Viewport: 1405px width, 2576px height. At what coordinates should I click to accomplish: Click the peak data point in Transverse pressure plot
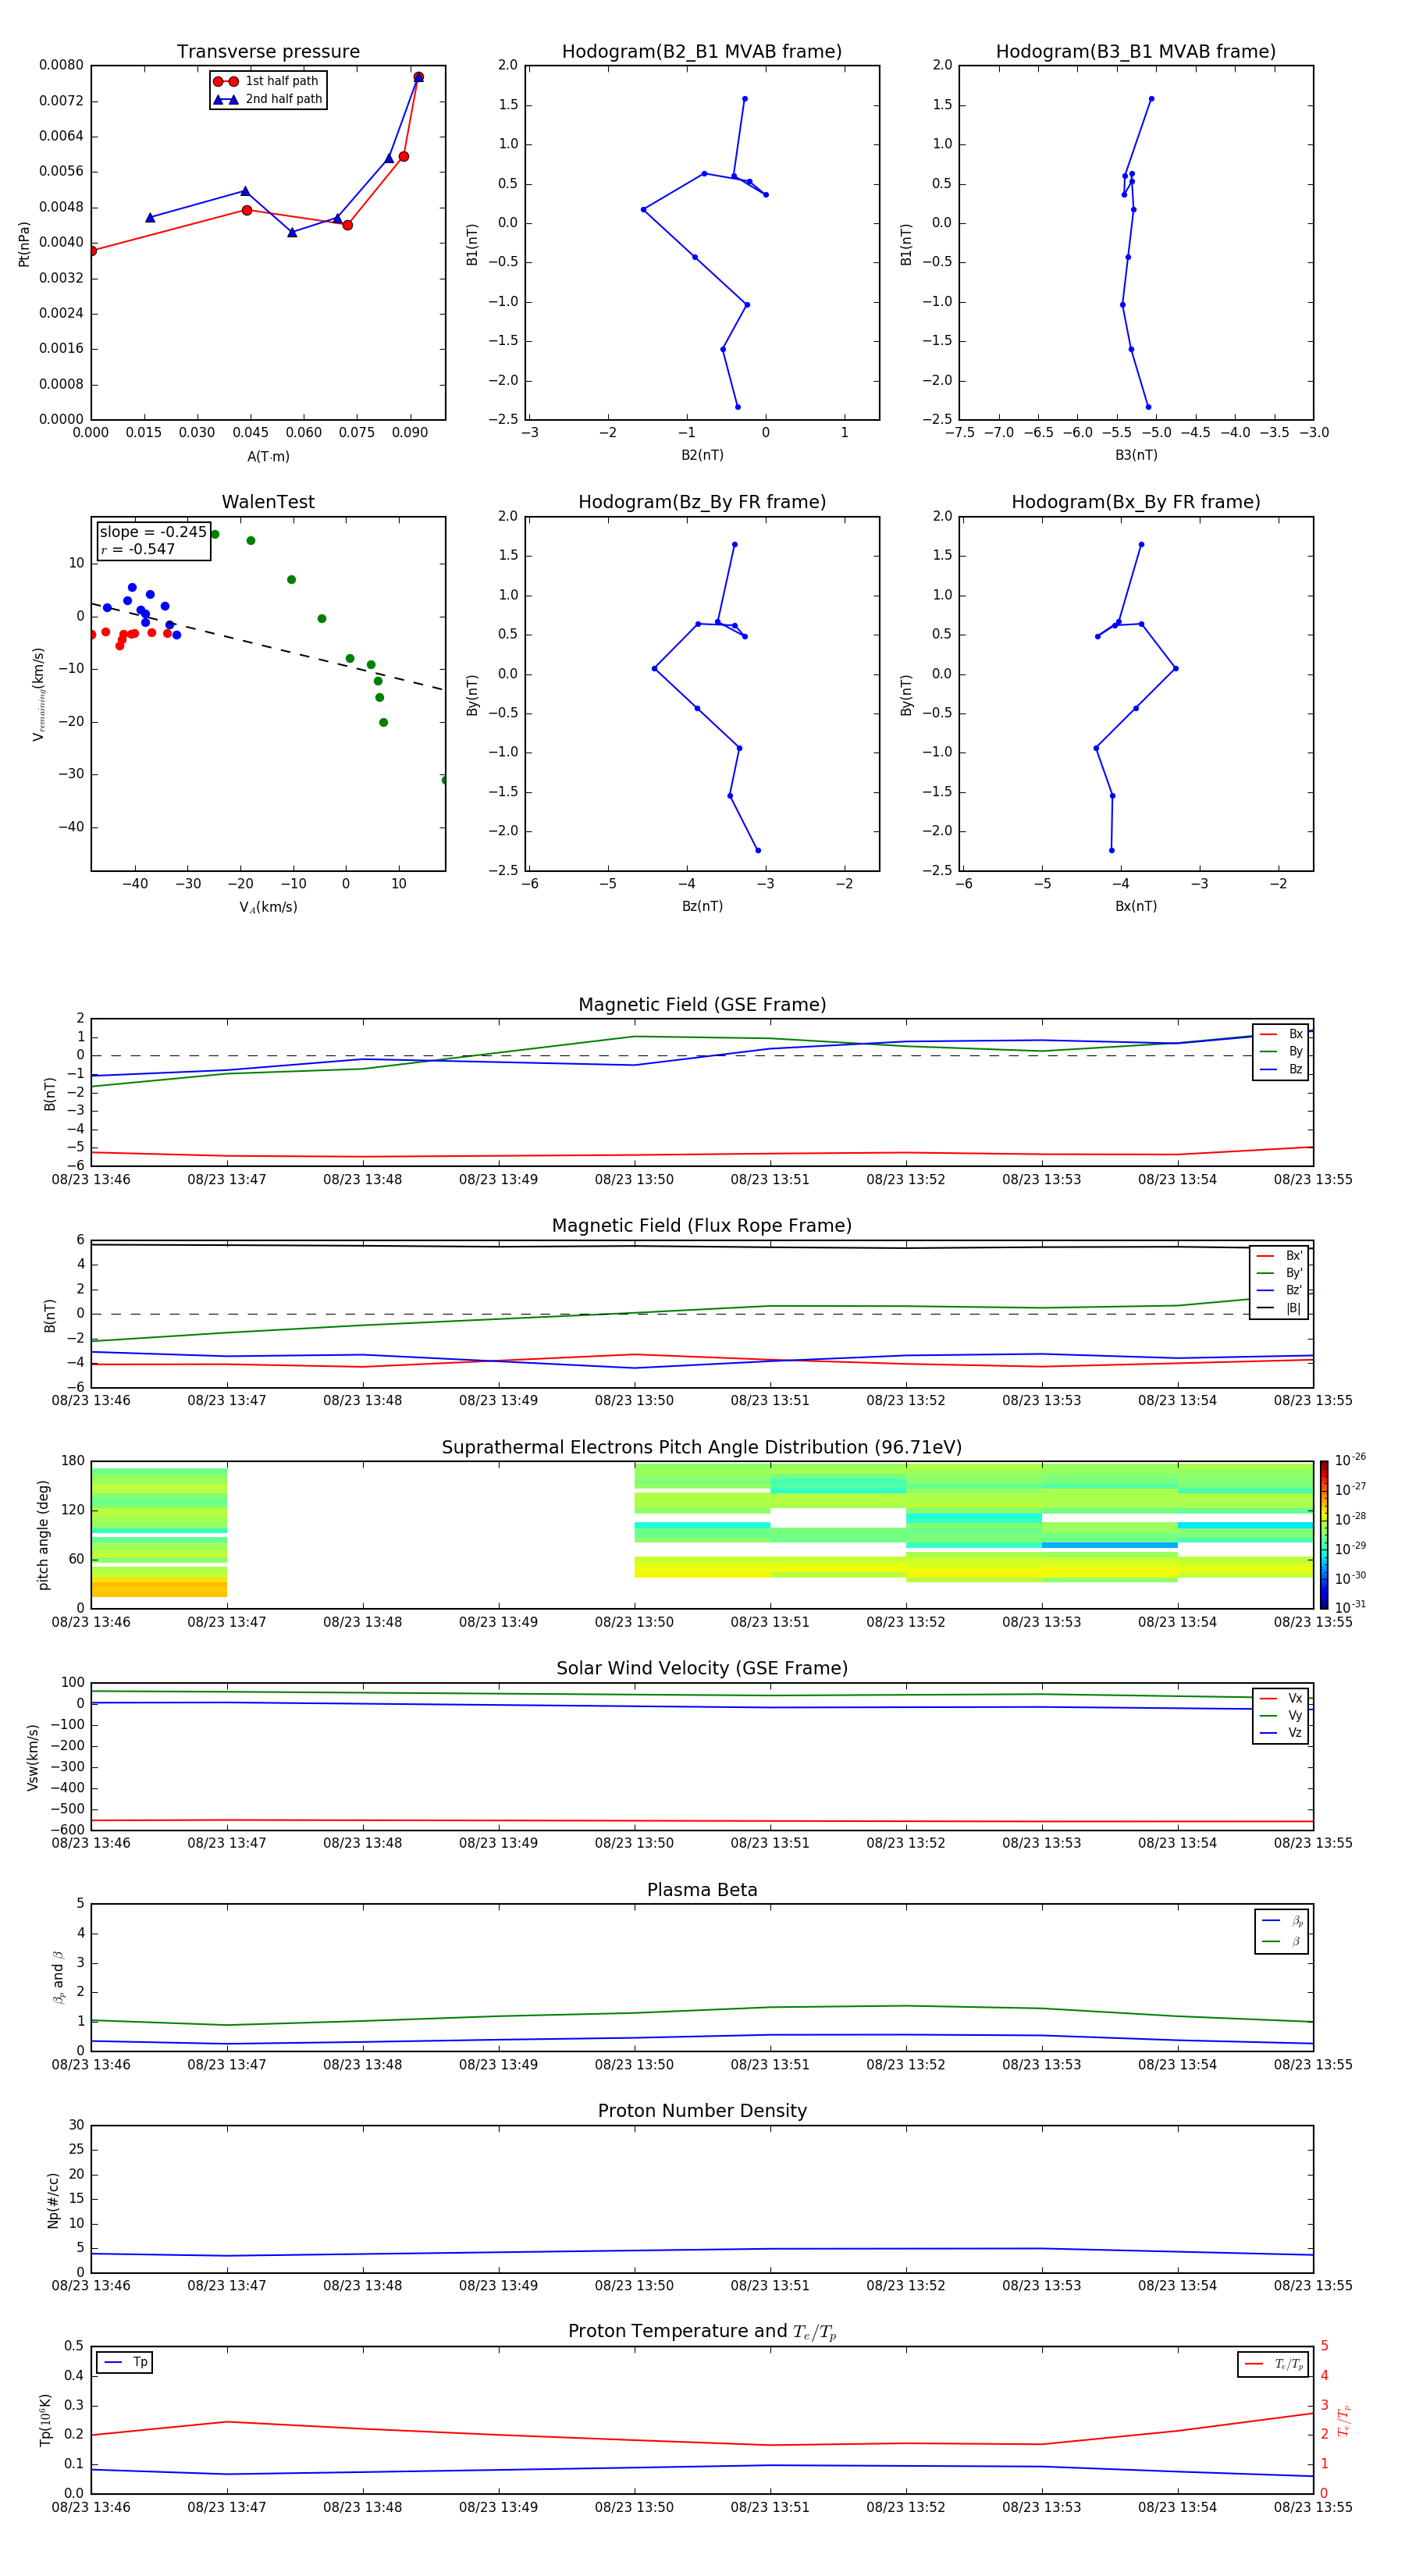(x=418, y=77)
